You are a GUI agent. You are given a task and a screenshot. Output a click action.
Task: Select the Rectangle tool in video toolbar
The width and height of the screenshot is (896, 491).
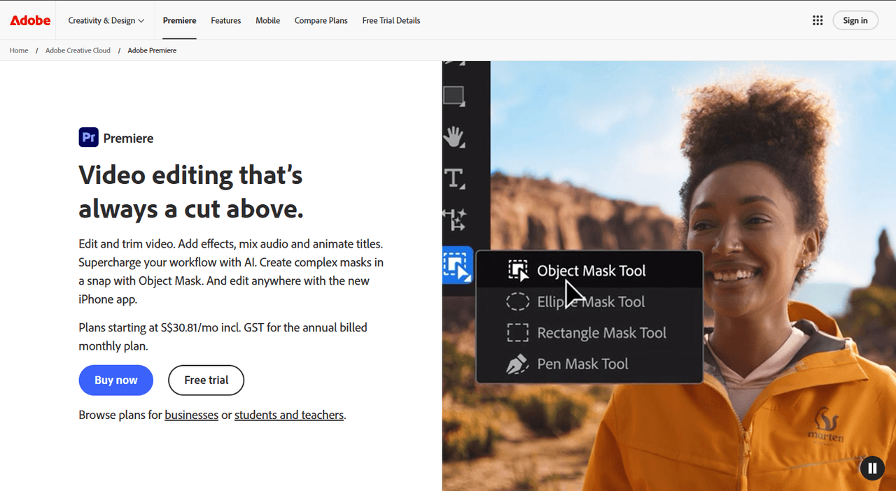pyautogui.click(x=454, y=96)
